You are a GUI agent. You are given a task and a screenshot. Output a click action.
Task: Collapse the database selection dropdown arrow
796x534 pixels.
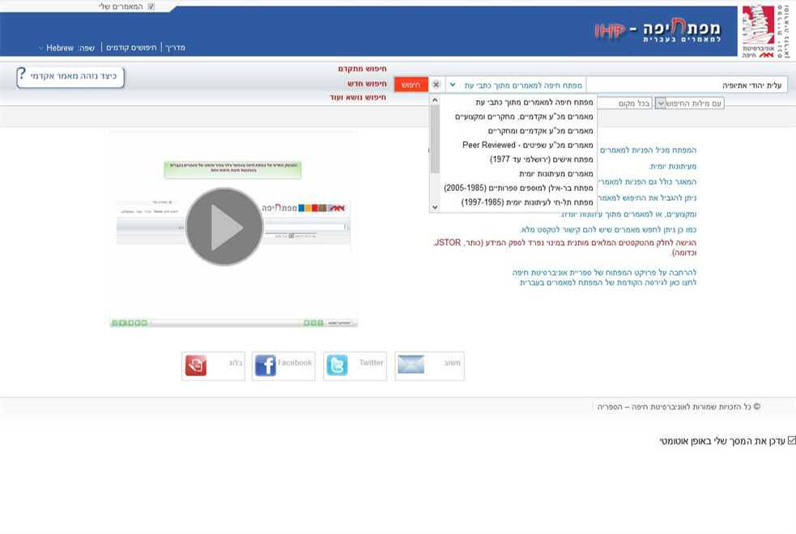click(x=453, y=85)
